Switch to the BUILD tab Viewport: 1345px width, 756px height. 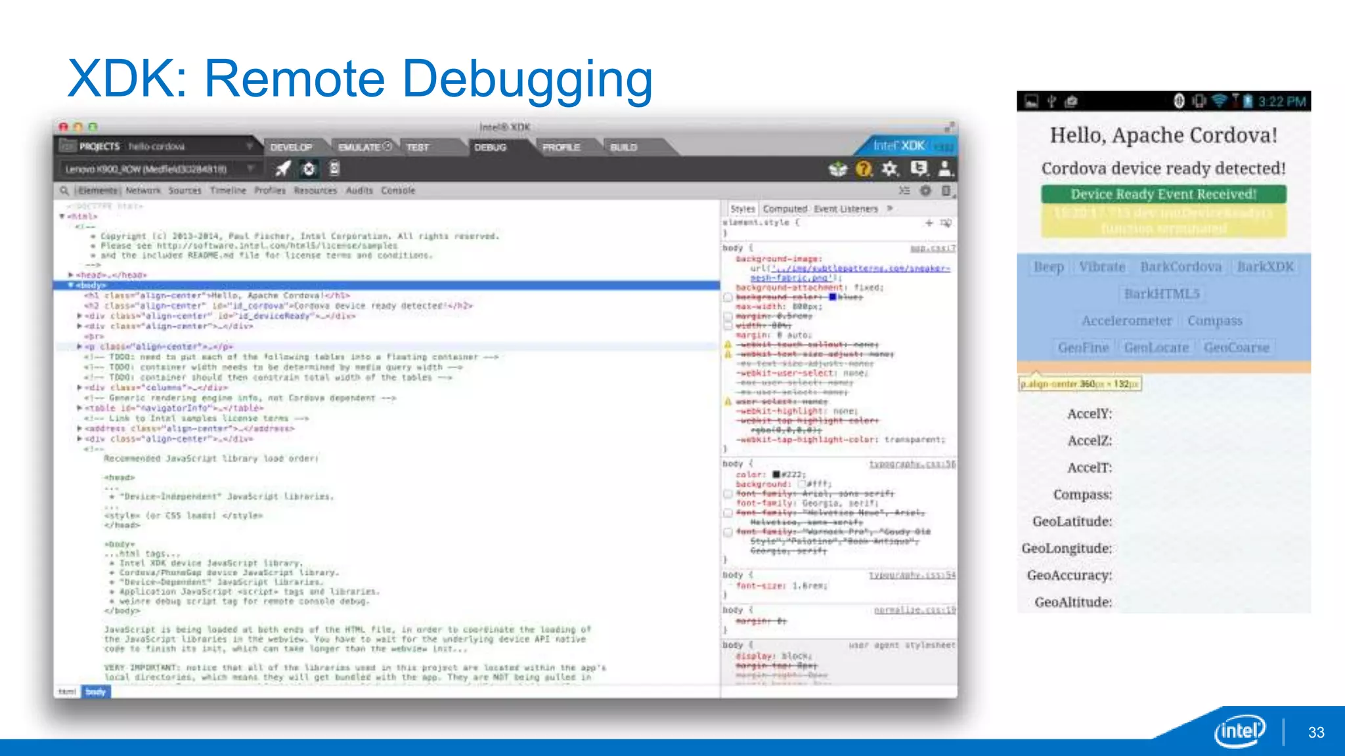point(624,147)
